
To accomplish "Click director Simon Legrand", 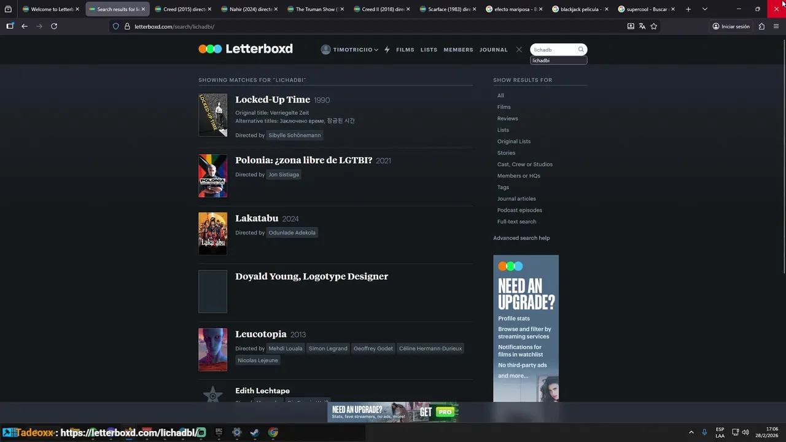I will (x=328, y=348).
